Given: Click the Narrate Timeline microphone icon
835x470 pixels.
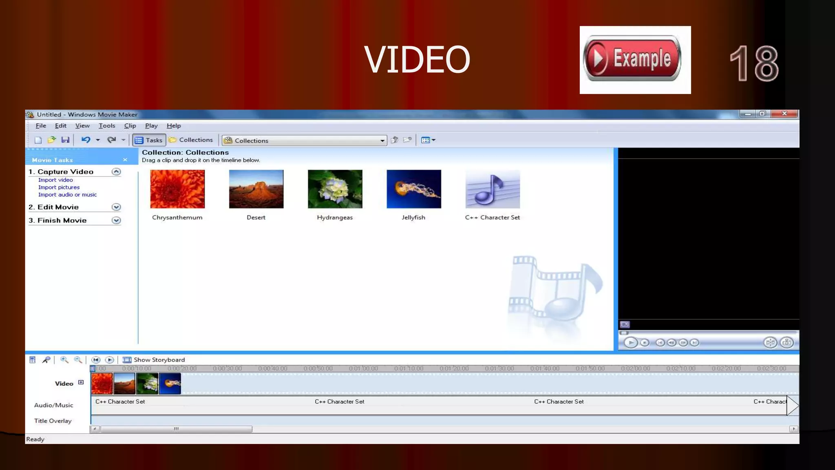Looking at the screenshot, I should tap(46, 360).
